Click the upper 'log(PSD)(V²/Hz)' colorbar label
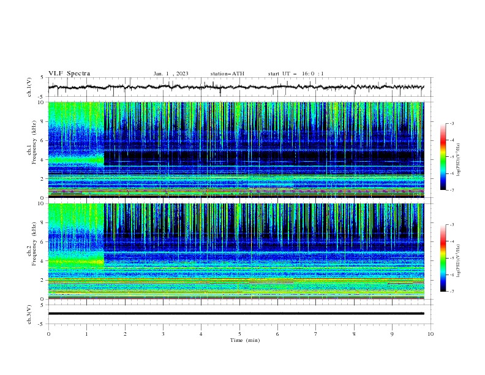Image resolution: width=485 pixels, height=375 pixels. (459, 160)
